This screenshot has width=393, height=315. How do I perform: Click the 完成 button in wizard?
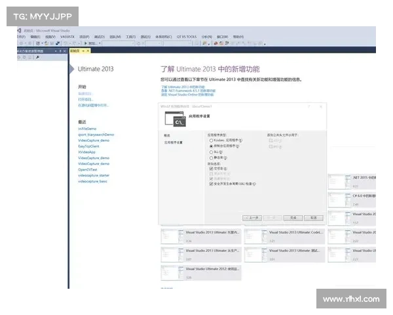pyautogui.click(x=293, y=217)
